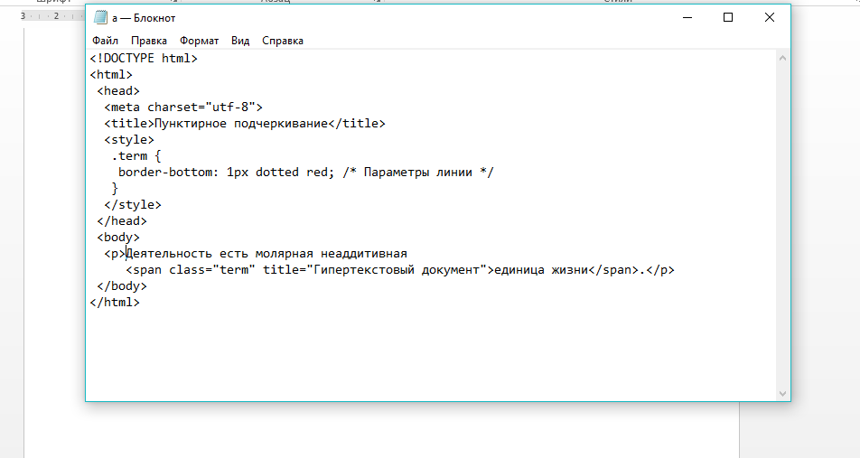Image resolution: width=860 pixels, height=458 pixels.
Task: Close the Блокнот window
Action: (770, 17)
